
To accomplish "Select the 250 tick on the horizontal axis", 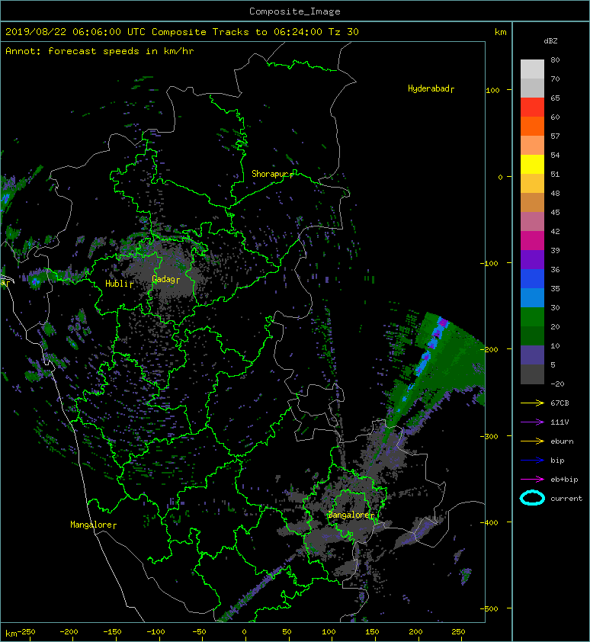I will click(458, 632).
